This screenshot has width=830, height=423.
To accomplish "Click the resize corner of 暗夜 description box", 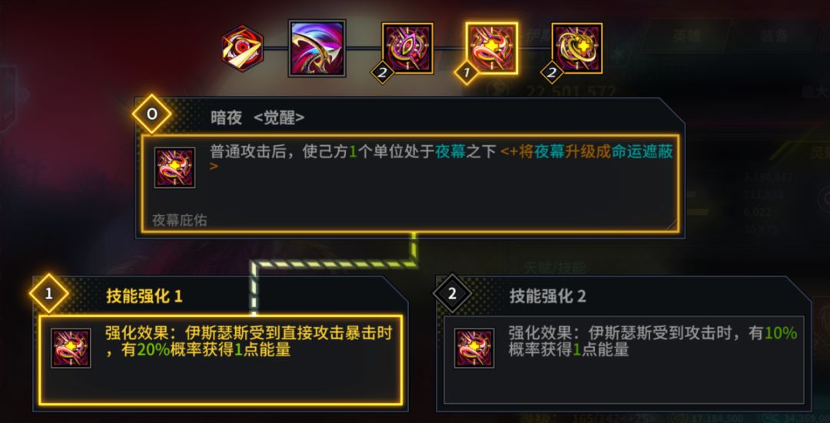I will pos(672,225).
